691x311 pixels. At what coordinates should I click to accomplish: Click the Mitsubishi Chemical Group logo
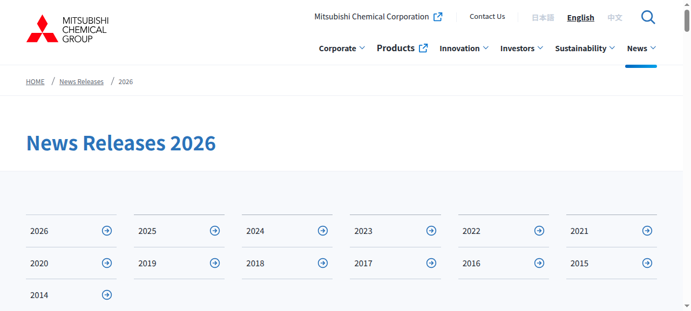(67, 29)
